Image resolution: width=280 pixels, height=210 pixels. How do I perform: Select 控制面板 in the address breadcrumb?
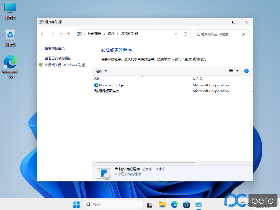[x=94, y=34]
